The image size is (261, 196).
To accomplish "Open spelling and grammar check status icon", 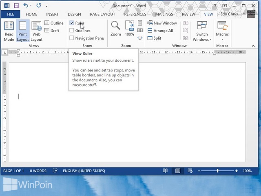I will [55, 171].
